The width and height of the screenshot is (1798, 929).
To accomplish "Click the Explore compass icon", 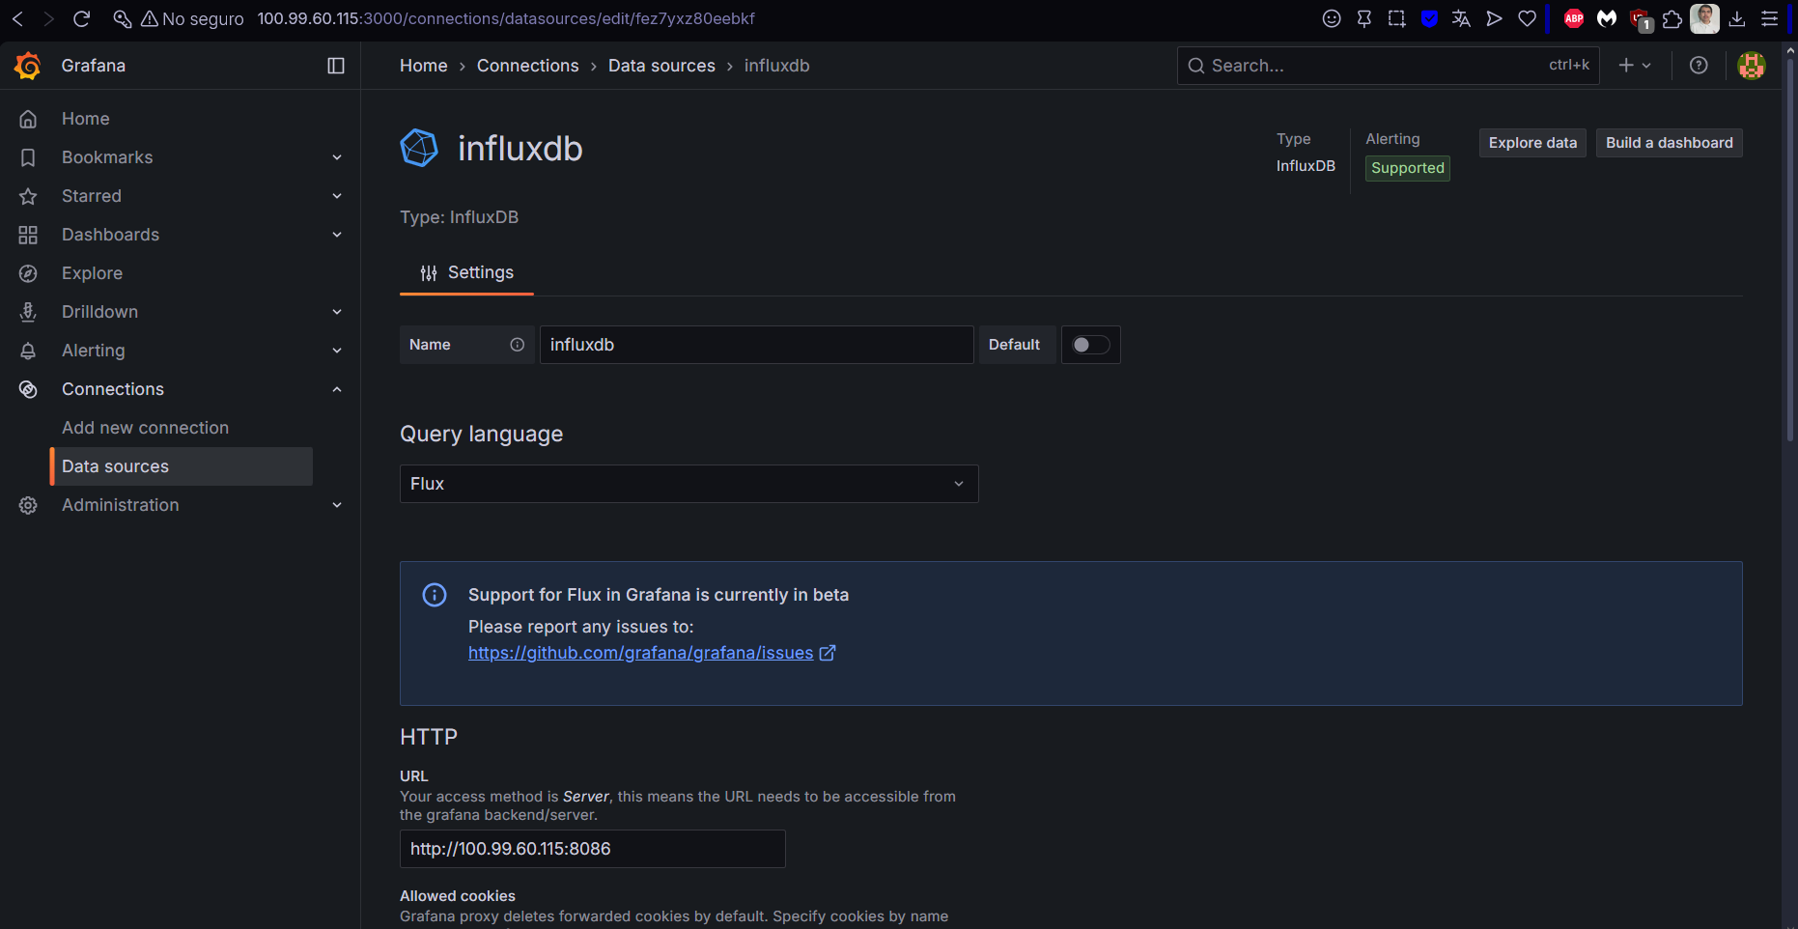I will (x=28, y=273).
